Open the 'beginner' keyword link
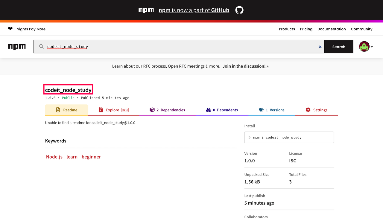Image resolution: width=383 pixels, height=221 pixels. click(x=91, y=157)
